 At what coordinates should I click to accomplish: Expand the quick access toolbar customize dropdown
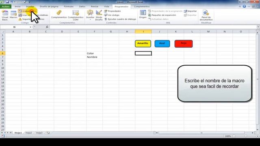(x=29, y=2)
